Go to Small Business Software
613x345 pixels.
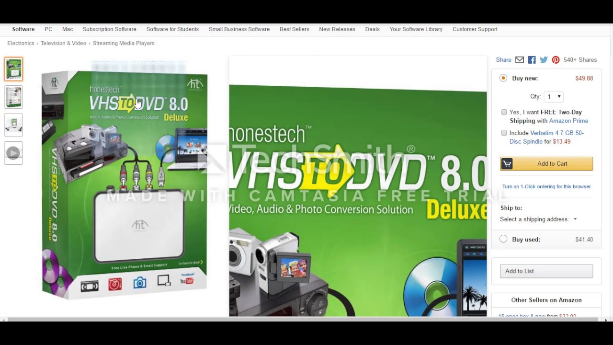[239, 29]
